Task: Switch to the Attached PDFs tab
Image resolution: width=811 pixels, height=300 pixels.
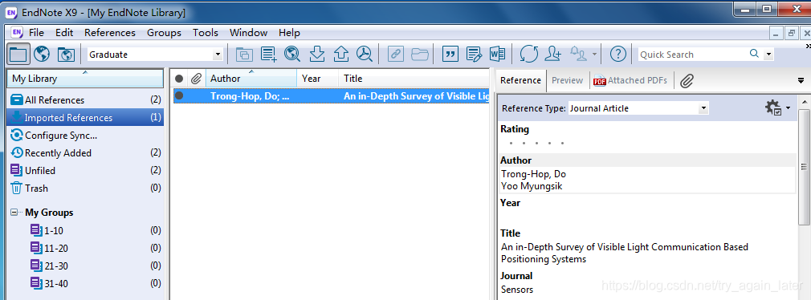Action: 630,80
